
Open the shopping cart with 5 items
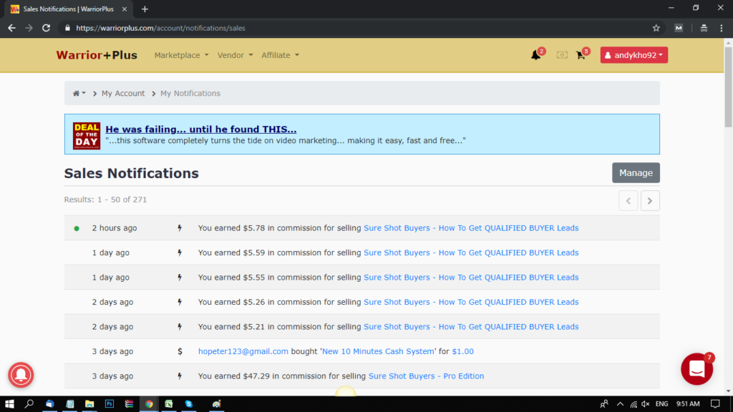tap(581, 55)
